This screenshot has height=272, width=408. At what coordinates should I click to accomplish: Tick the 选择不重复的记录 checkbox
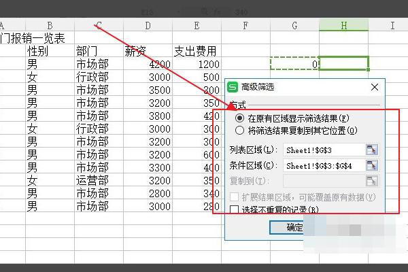coord(234,209)
